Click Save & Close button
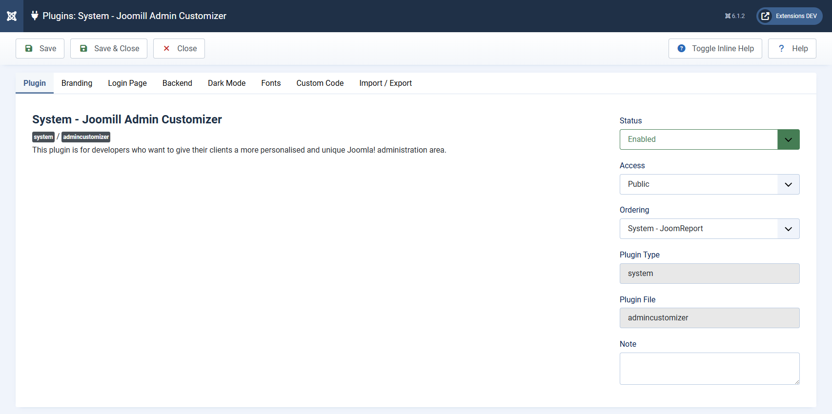Viewport: 832px width, 414px height. [x=109, y=48]
